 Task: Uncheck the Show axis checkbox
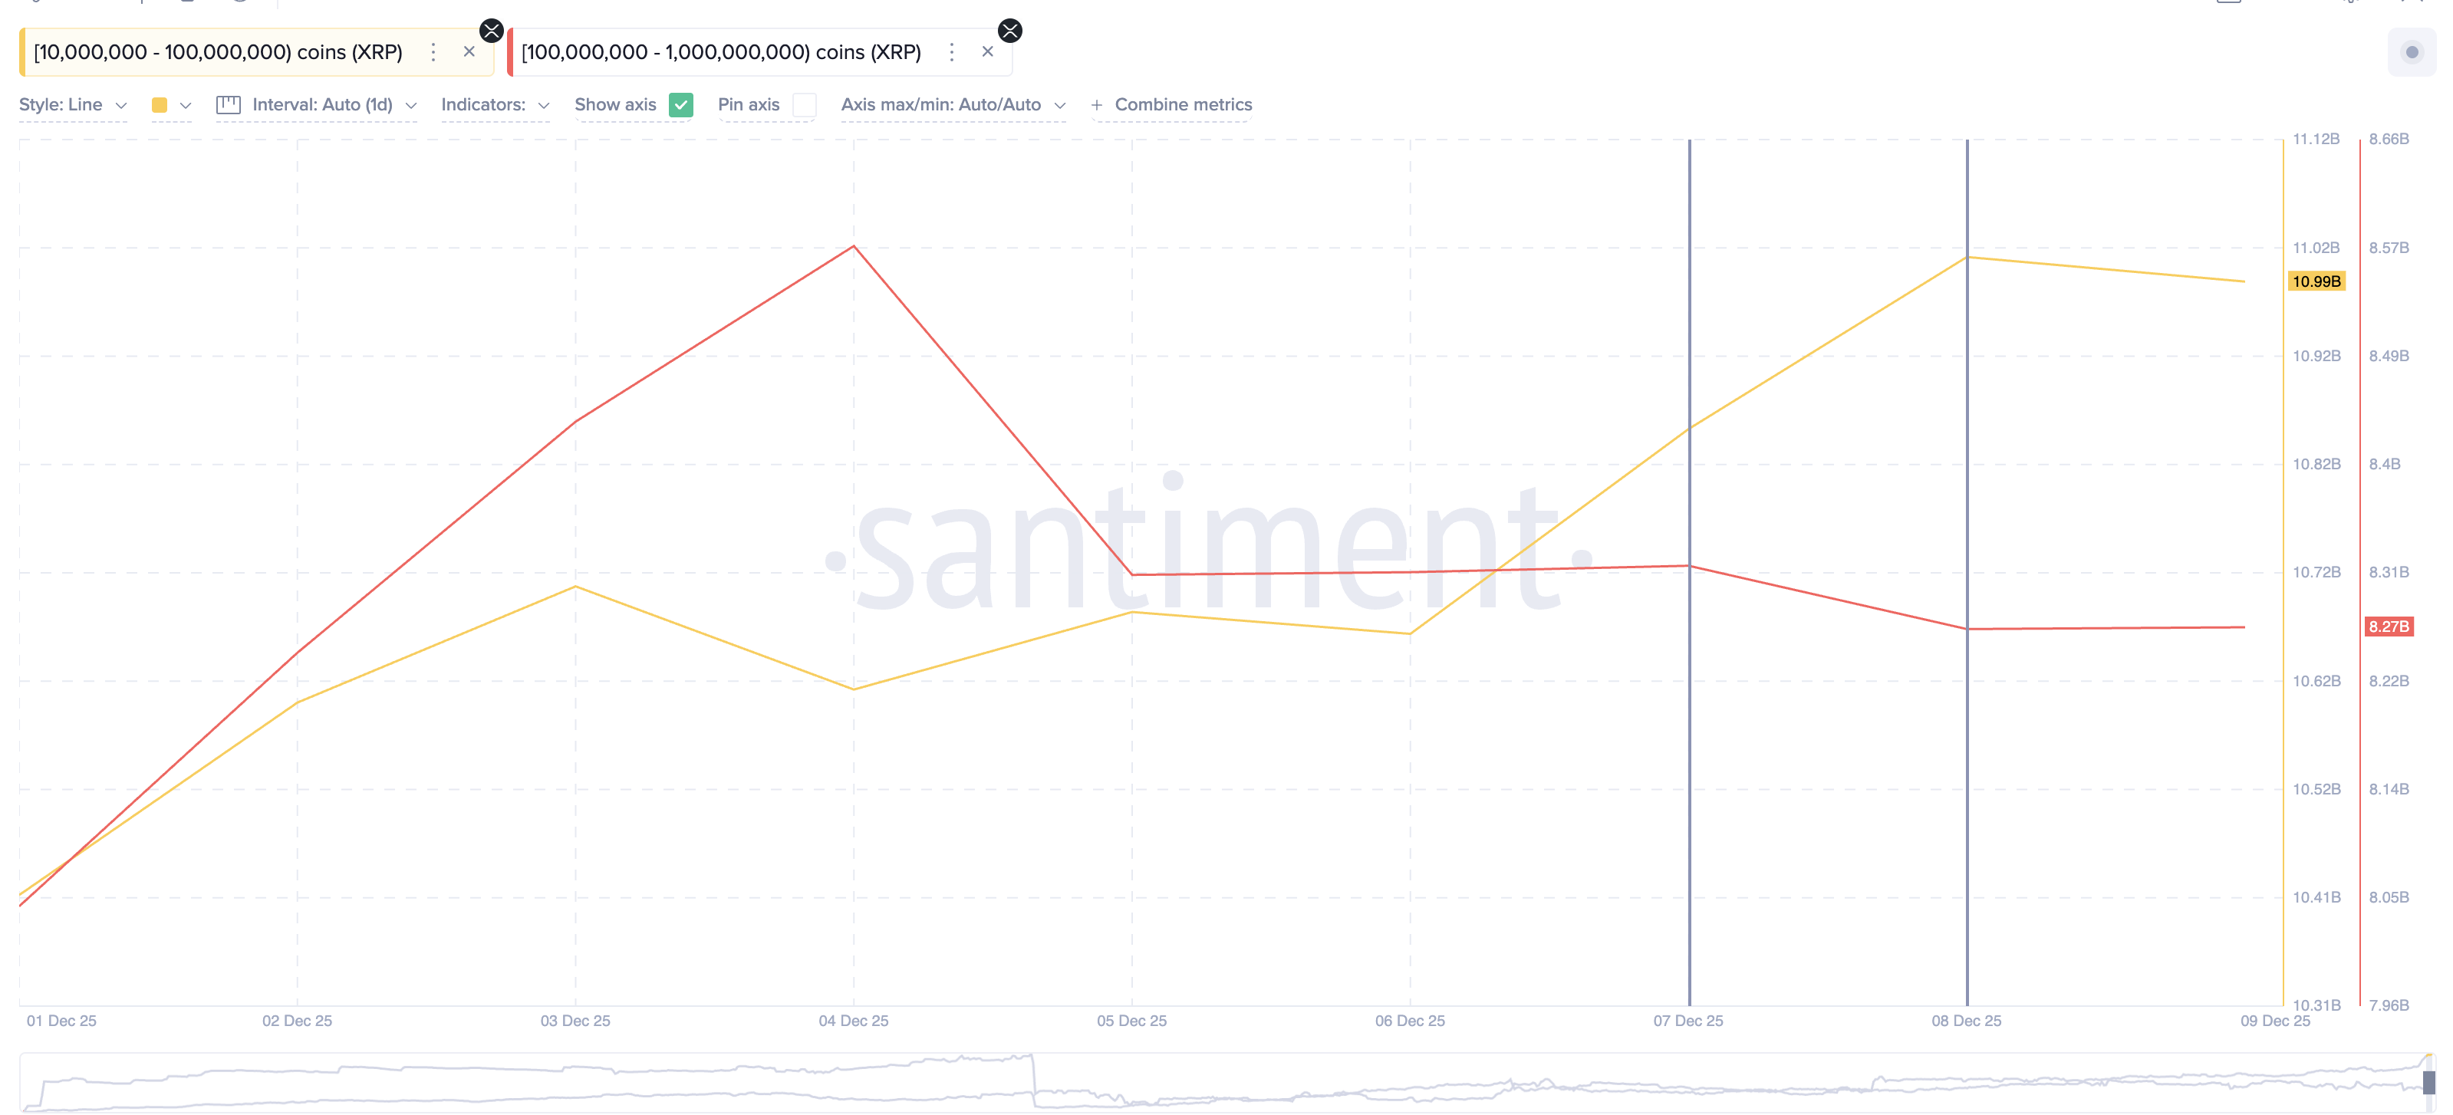(x=681, y=105)
